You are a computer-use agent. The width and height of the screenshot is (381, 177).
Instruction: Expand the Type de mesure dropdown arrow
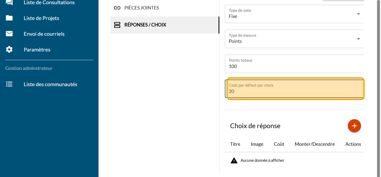(358, 39)
